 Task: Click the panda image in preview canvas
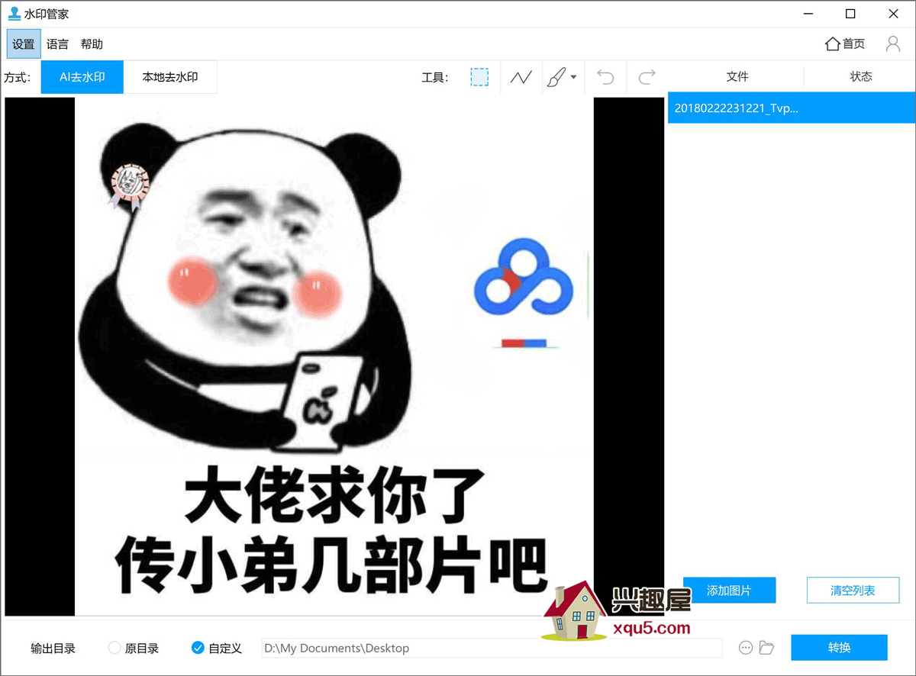[x=334, y=356]
